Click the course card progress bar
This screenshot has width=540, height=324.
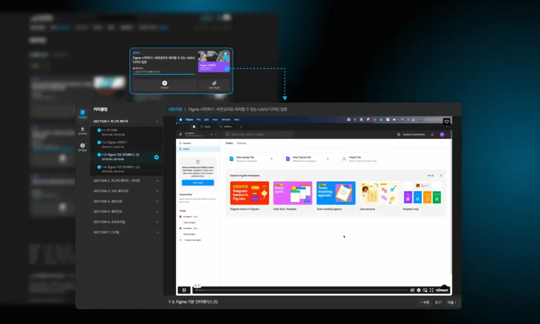(164, 74)
